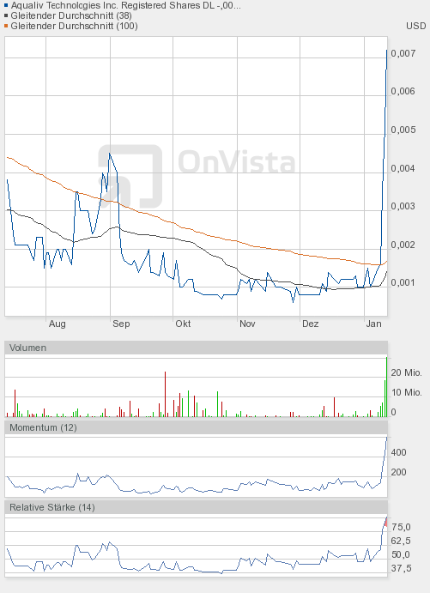The height and width of the screenshot is (593, 430).
Task: Click the 20 Mio. volume axis label
Action: [406, 373]
